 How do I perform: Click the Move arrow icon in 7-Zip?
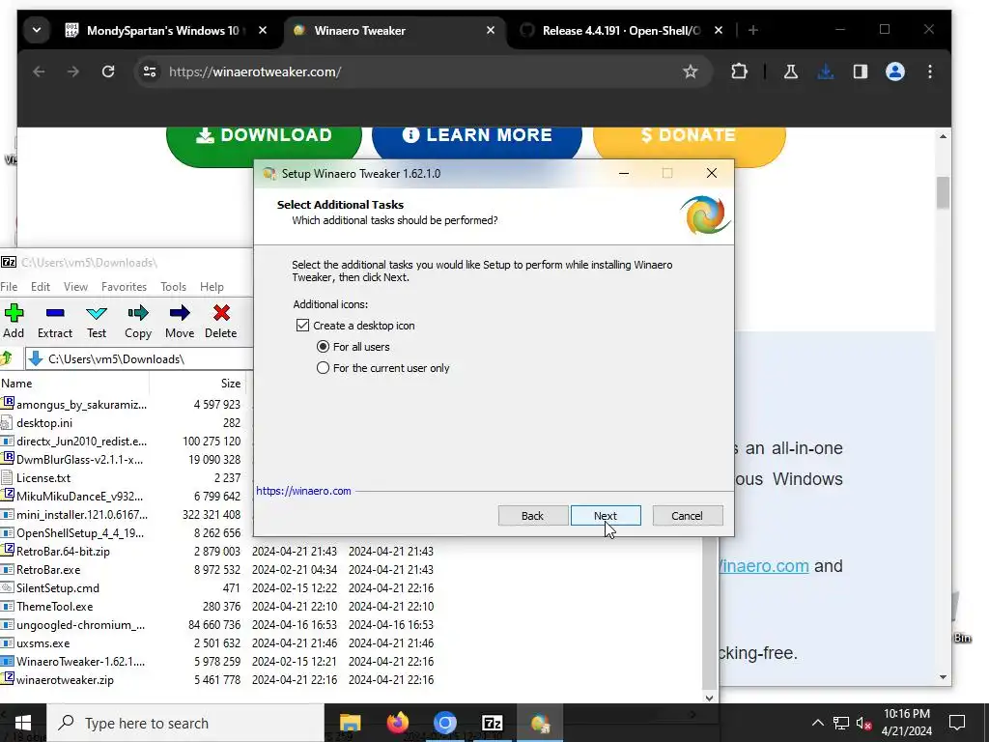pos(180,313)
